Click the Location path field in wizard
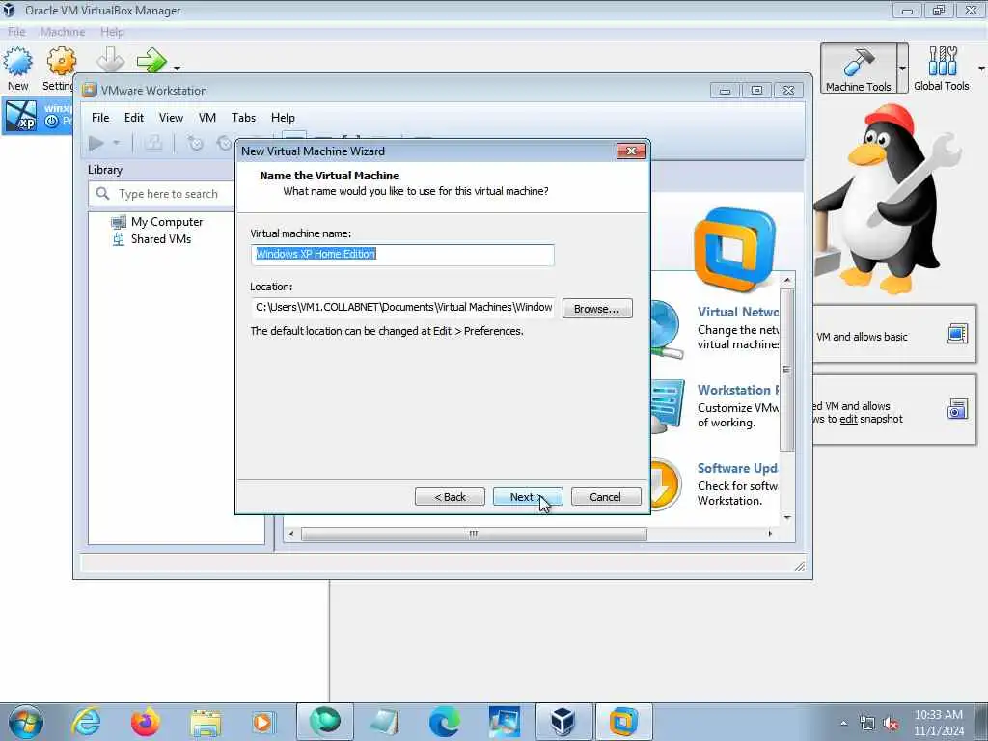 coord(402,308)
